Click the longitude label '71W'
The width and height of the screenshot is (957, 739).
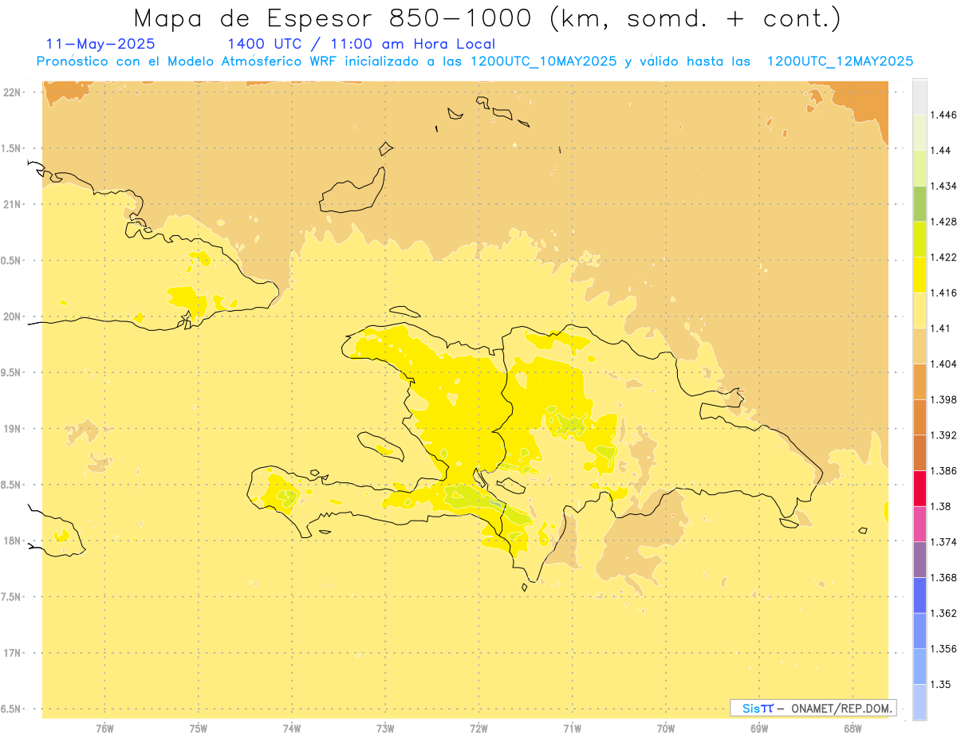pos(572,728)
